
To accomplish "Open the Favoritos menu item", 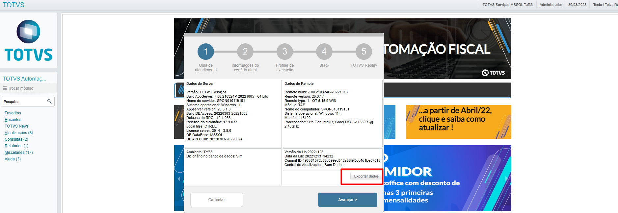I will (13, 113).
